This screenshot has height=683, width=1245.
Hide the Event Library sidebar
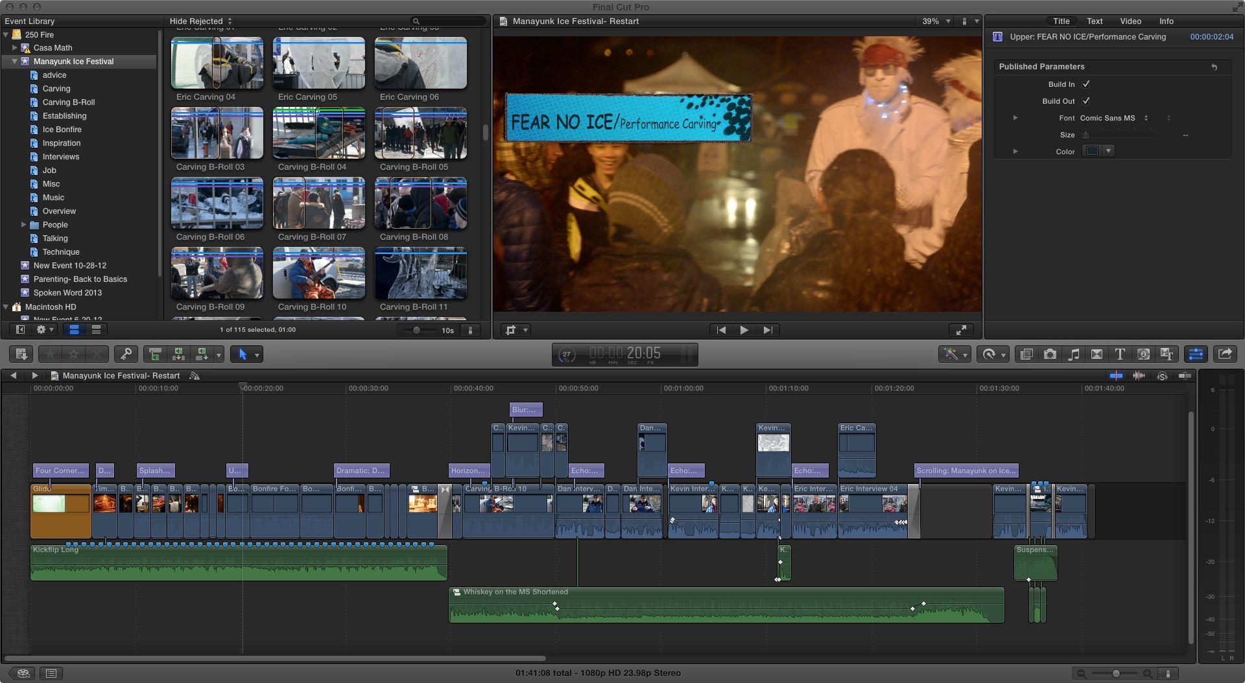click(20, 329)
